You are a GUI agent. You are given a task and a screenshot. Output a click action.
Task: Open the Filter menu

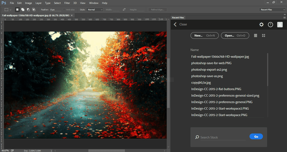(67, 3)
